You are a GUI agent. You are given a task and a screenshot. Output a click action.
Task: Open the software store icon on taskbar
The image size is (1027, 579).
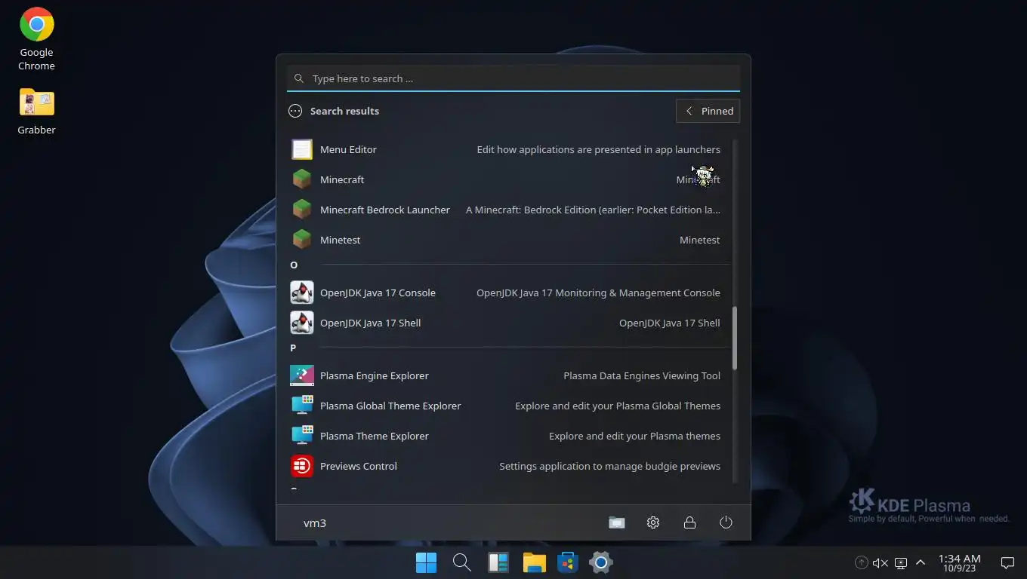pyautogui.click(x=567, y=562)
